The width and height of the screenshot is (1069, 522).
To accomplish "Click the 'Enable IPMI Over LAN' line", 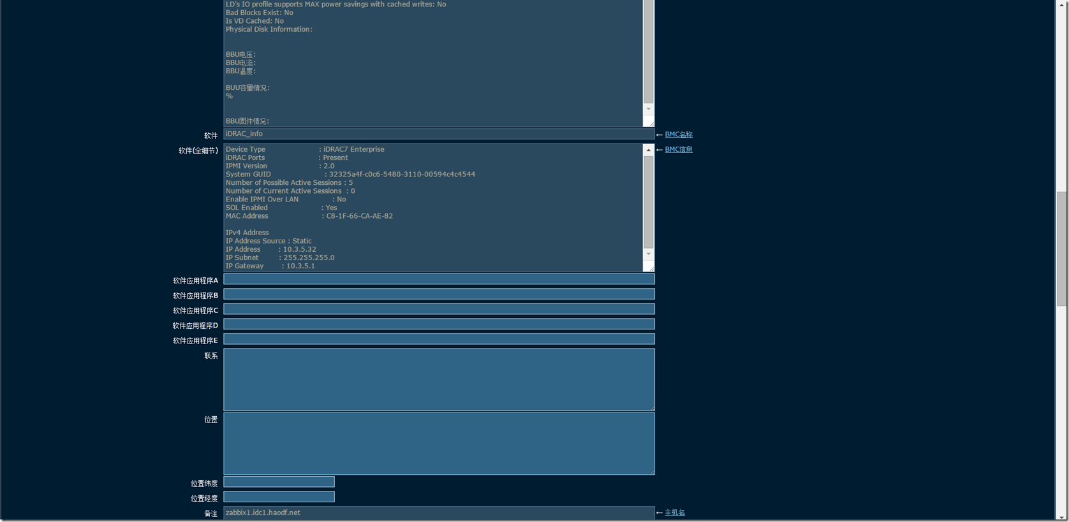I will (286, 199).
